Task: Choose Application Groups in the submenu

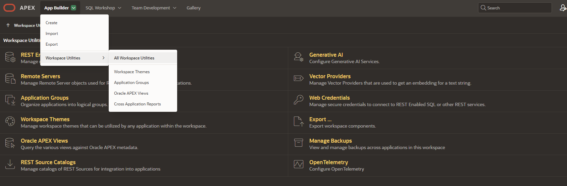Action: point(143,83)
